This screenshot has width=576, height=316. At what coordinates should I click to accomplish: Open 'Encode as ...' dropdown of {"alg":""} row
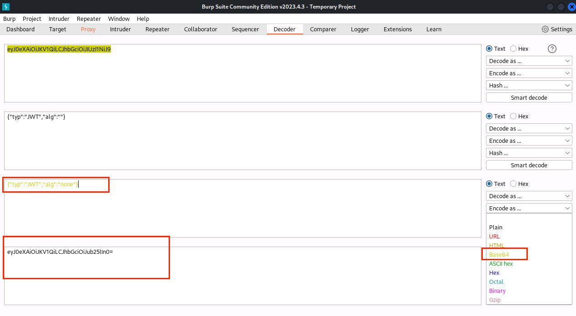pyautogui.click(x=529, y=141)
